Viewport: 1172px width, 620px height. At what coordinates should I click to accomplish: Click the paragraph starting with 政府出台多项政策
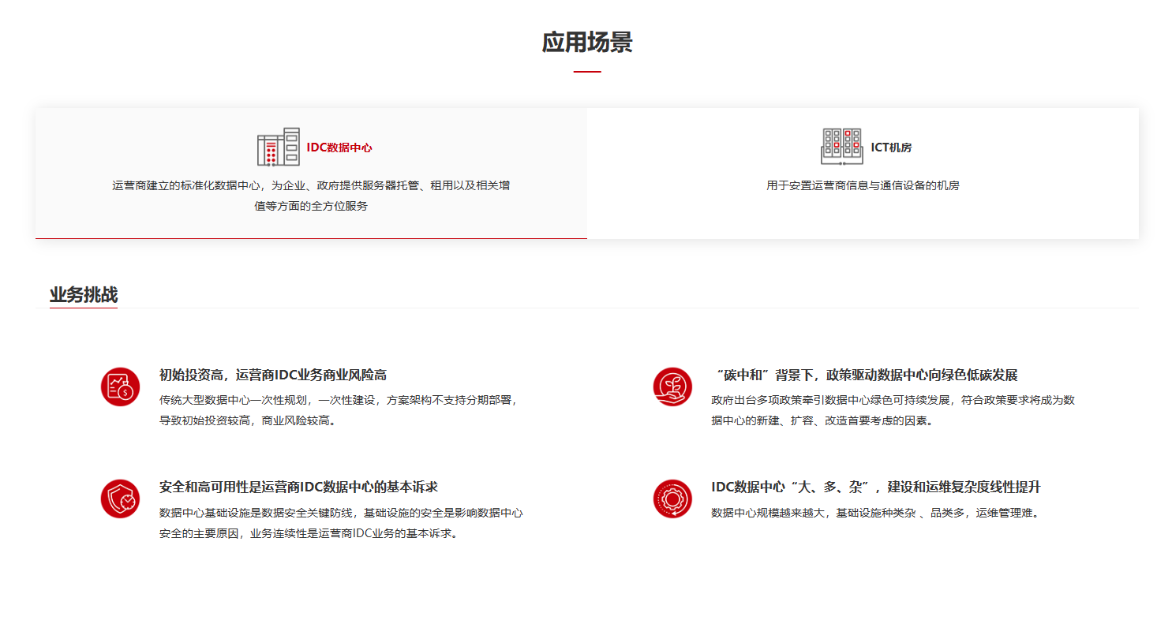[x=892, y=410]
